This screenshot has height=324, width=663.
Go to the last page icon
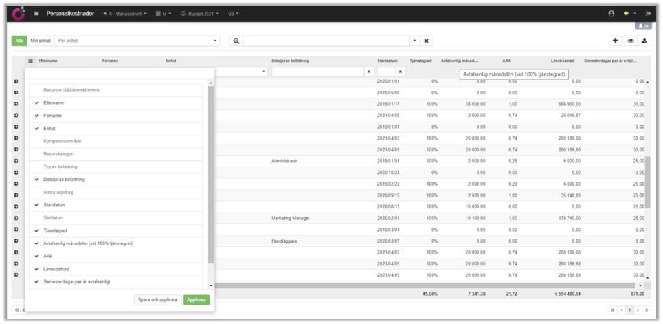point(647,310)
